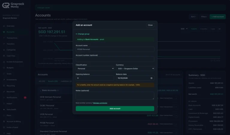The image size is (230, 135).
Task: Click the Grayrock Review account name
Action: pyautogui.click(x=10, y=18)
